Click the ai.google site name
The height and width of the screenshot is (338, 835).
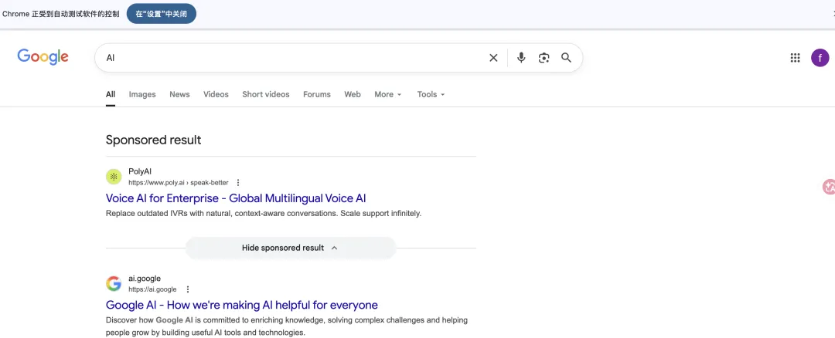[x=145, y=279]
